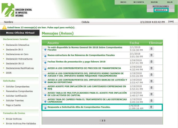Go to MI CUENTA in top menu
This screenshot has width=178, height=128.
[x=139, y=2]
